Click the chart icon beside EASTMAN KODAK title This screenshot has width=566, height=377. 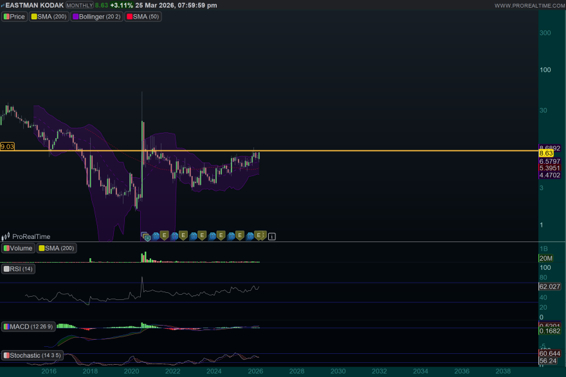3,4
